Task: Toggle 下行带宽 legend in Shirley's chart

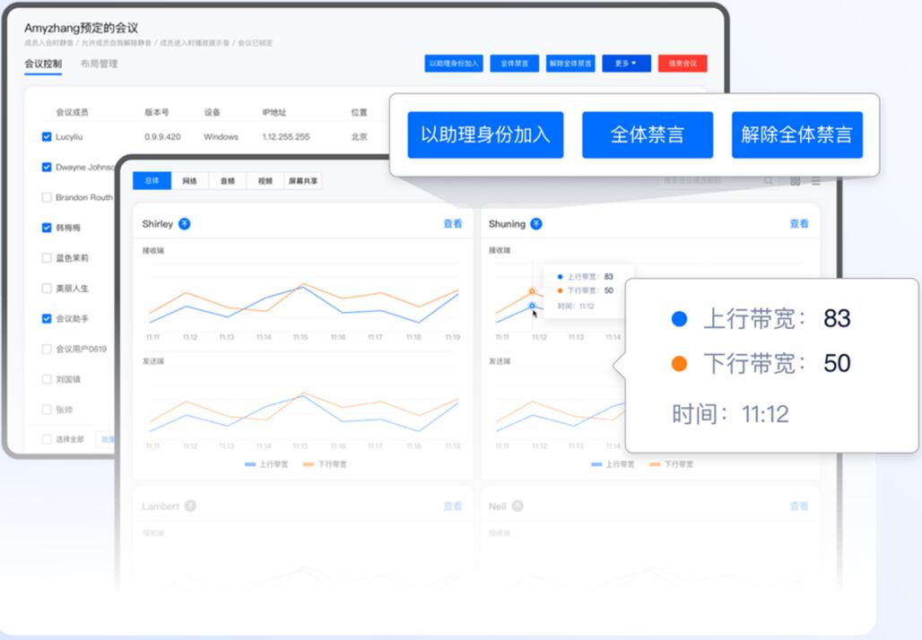Action: [x=325, y=464]
